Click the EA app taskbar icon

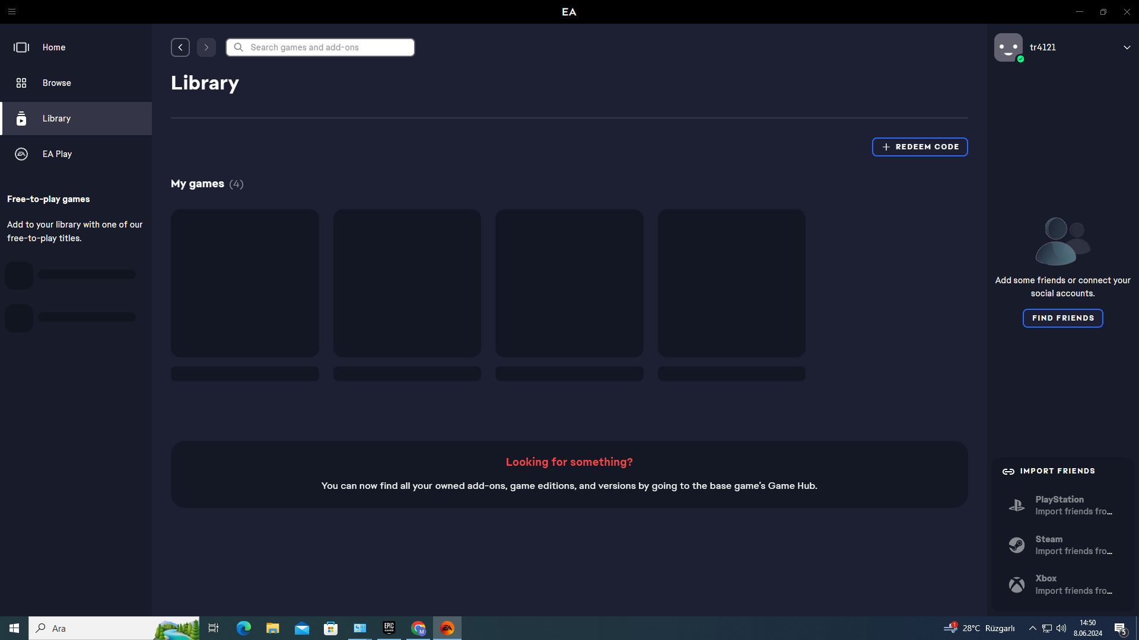pos(447,628)
